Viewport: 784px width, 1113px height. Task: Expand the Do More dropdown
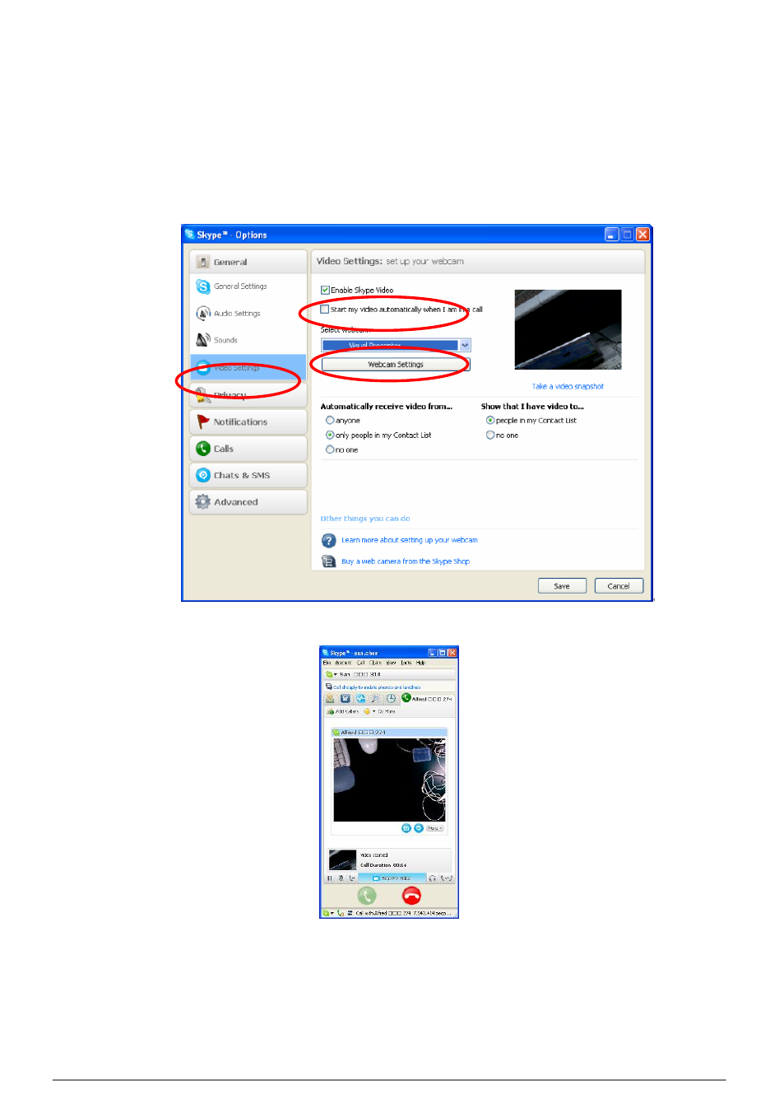pos(379,711)
